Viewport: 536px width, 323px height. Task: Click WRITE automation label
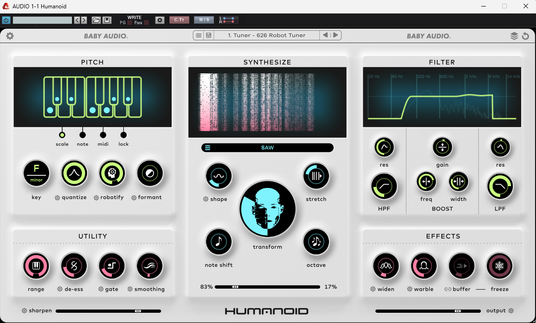pyautogui.click(x=134, y=18)
